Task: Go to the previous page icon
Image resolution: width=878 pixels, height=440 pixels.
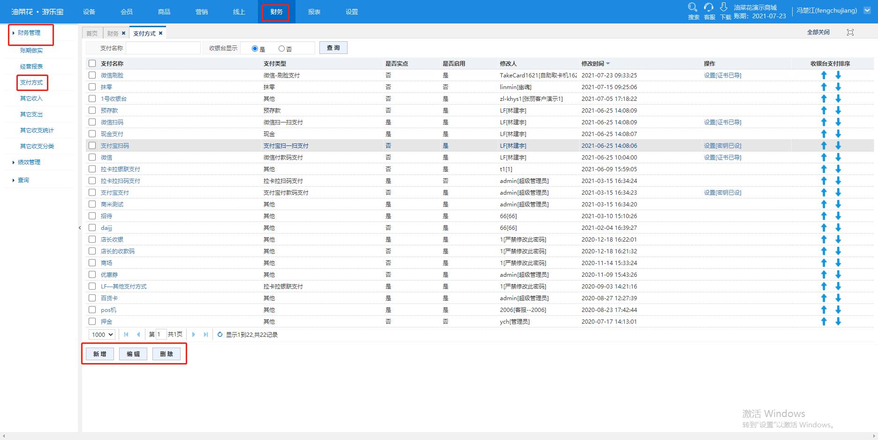Action: (138, 334)
